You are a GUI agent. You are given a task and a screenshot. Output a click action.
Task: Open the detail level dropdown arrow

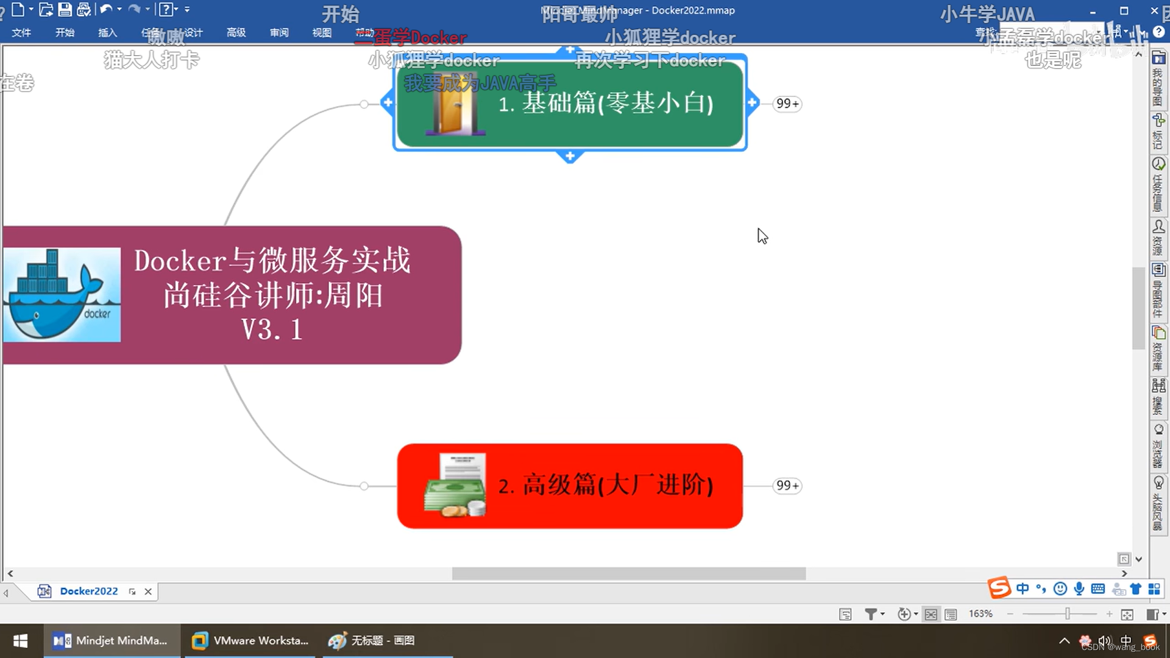(916, 614)
